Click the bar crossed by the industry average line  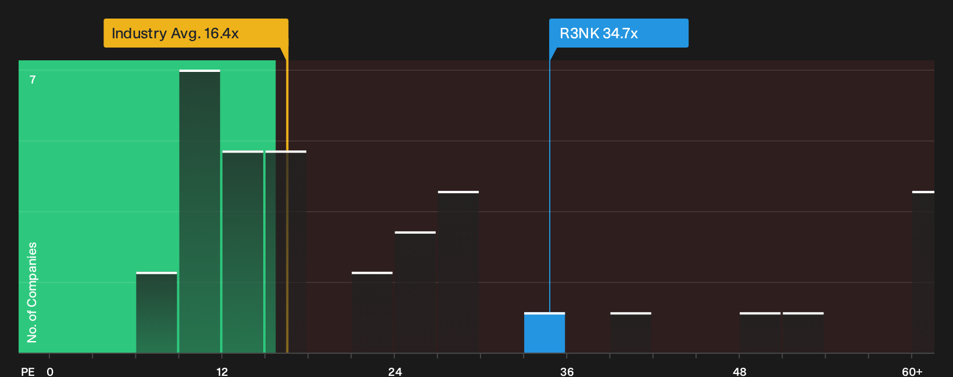[x=286, y=252]
